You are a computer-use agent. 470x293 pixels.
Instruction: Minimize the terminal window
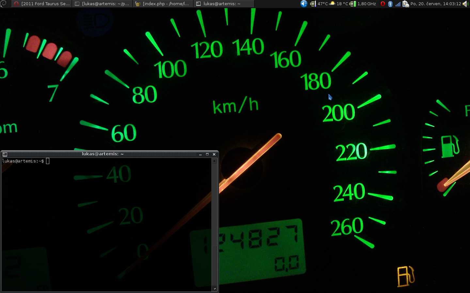tap(200, 154)
